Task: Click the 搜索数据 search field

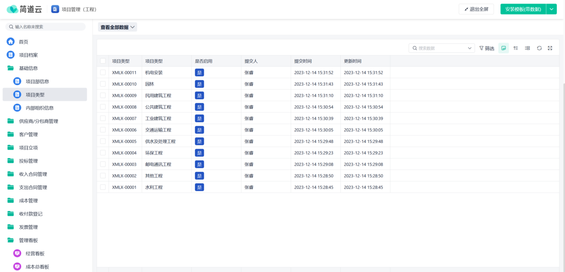Action: pyautogui.click(x=440, y=48)
